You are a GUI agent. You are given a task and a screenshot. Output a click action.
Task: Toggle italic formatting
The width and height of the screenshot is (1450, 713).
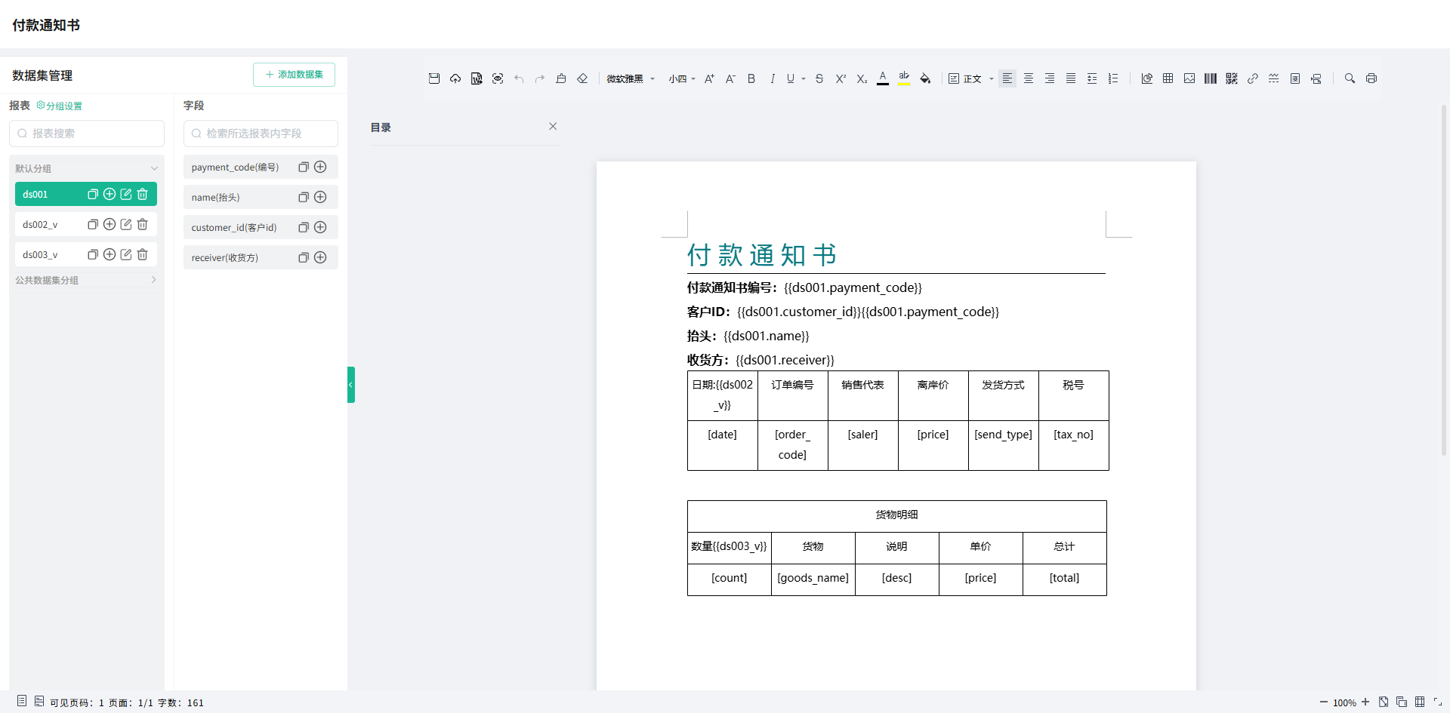(x=773, y=78)
